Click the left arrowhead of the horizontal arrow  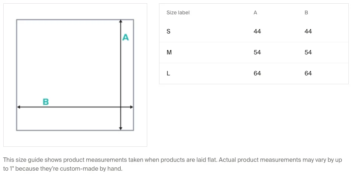[x=19, y=107]
